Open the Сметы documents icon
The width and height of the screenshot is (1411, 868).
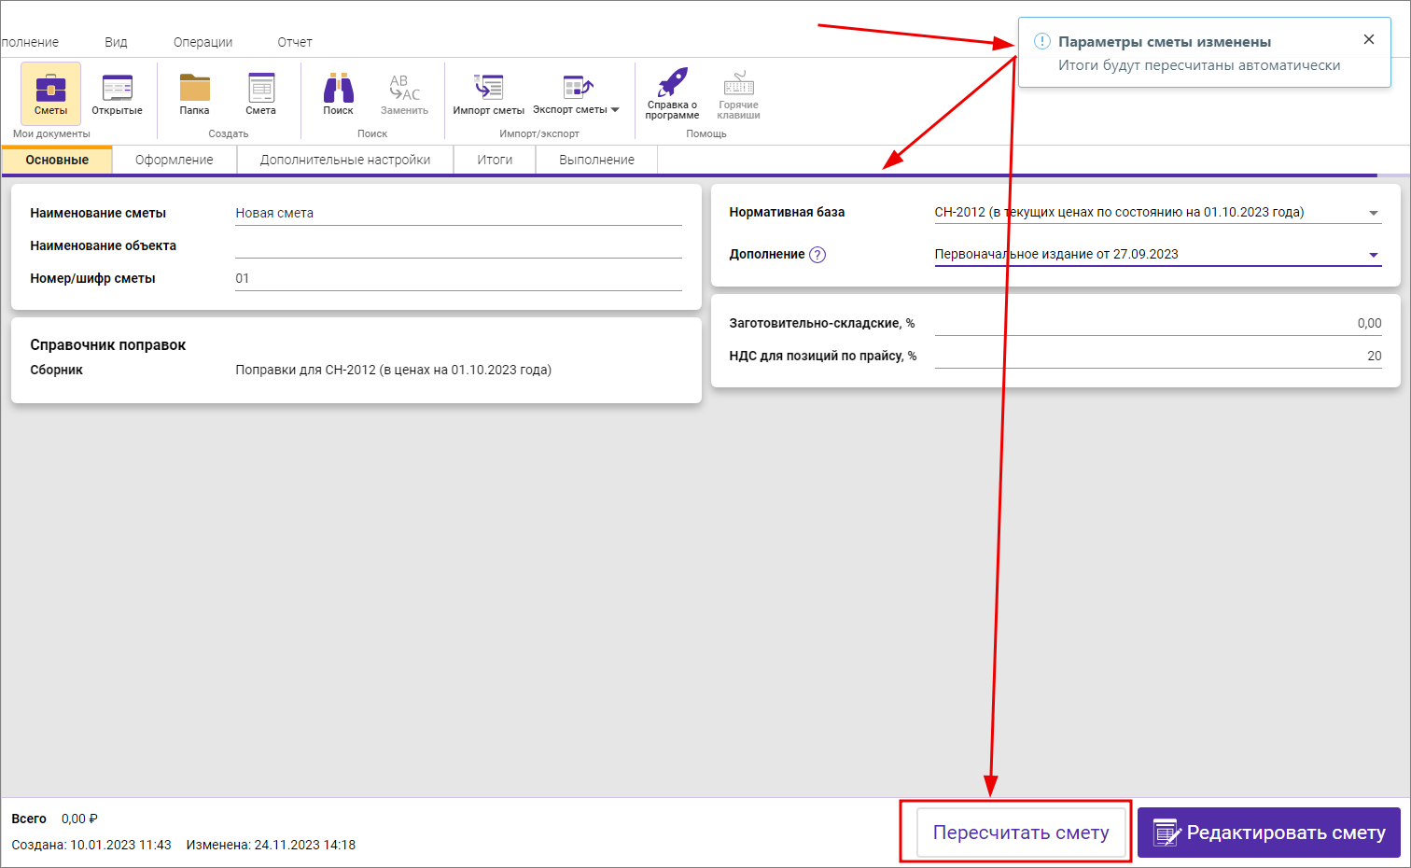(50, 93)
